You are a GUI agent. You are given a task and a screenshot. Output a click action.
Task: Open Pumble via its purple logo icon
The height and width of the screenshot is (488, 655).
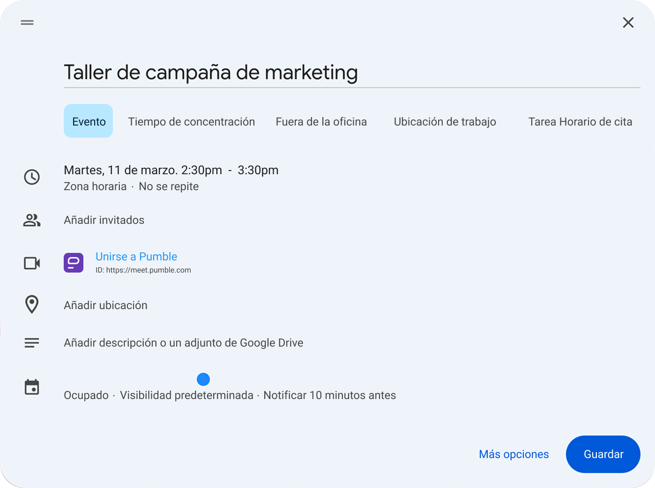pyautogui.click(x=74, y=263)
